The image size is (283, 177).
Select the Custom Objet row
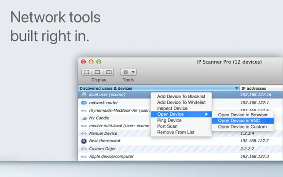[x=180, y=149]
